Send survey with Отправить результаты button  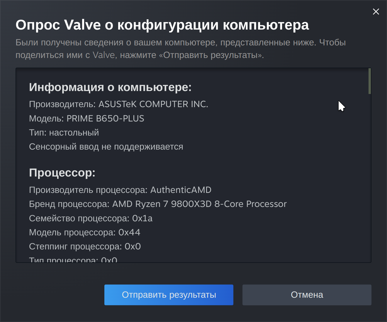click(169, 295)
